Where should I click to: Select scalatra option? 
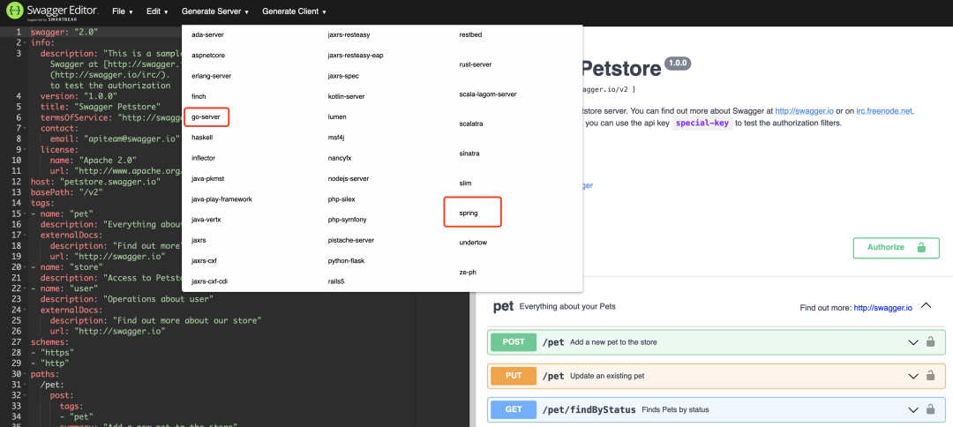(469, 124)
